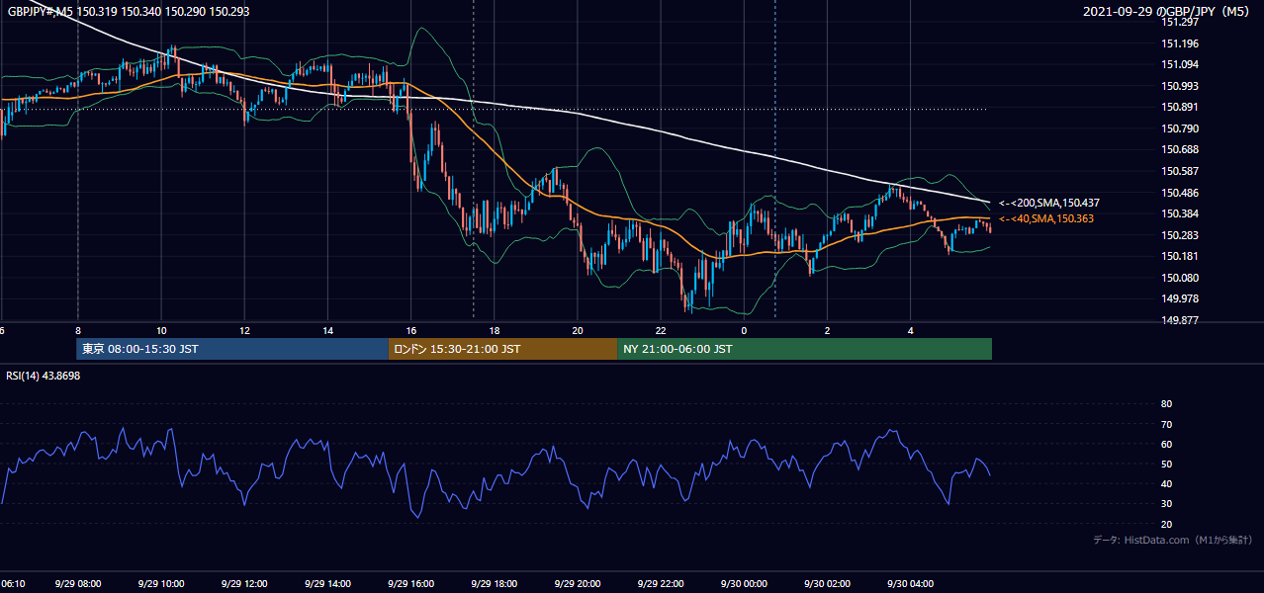Click RSI scale value 30

pyautogui.click(x=1166, y=504)
